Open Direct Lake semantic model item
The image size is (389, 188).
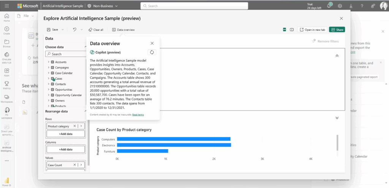[7, 130]
